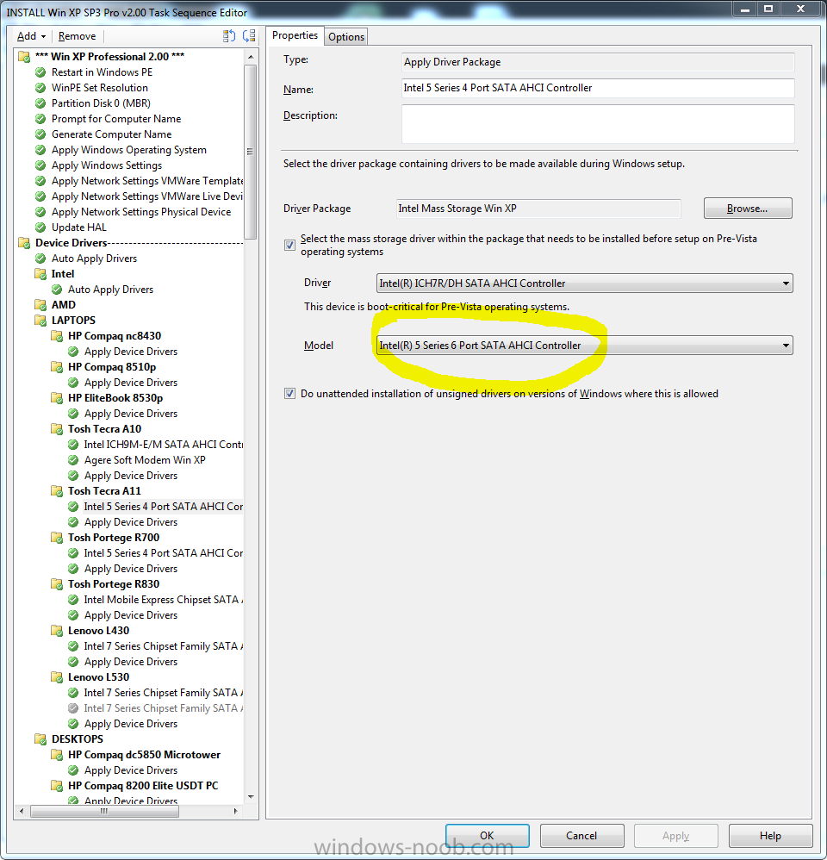Click the OK button
This screenshot has height=860, width=827.
tap(487, 835)
